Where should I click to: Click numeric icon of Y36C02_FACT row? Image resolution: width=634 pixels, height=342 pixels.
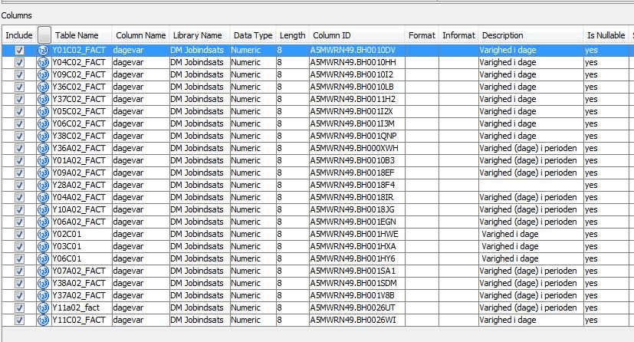[x=43, y=87]
